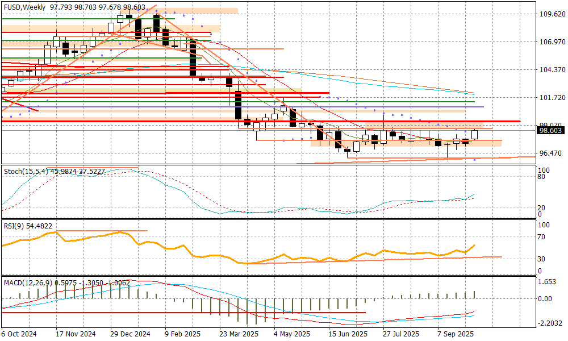Image resolution: width=568 pixels, height=341 pixels.
Task: Select the latest white candle at chart's right
Action: (475, 134)
